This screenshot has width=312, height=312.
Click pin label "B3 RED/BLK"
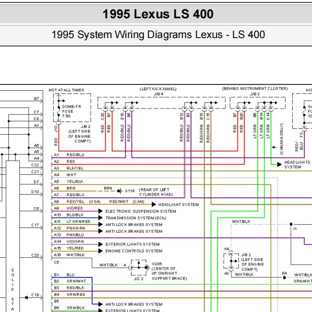[x=69, y=288]
